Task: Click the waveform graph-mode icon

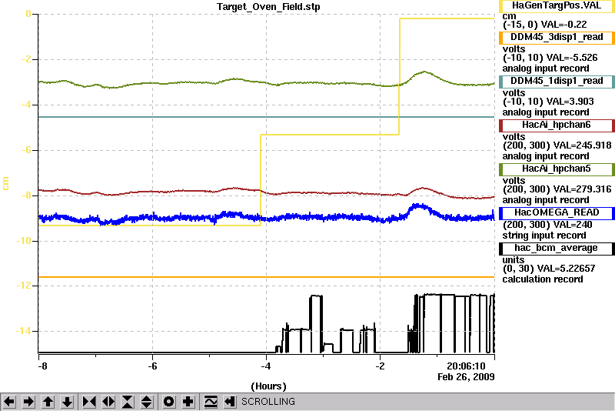Action: tap(211, 402)
